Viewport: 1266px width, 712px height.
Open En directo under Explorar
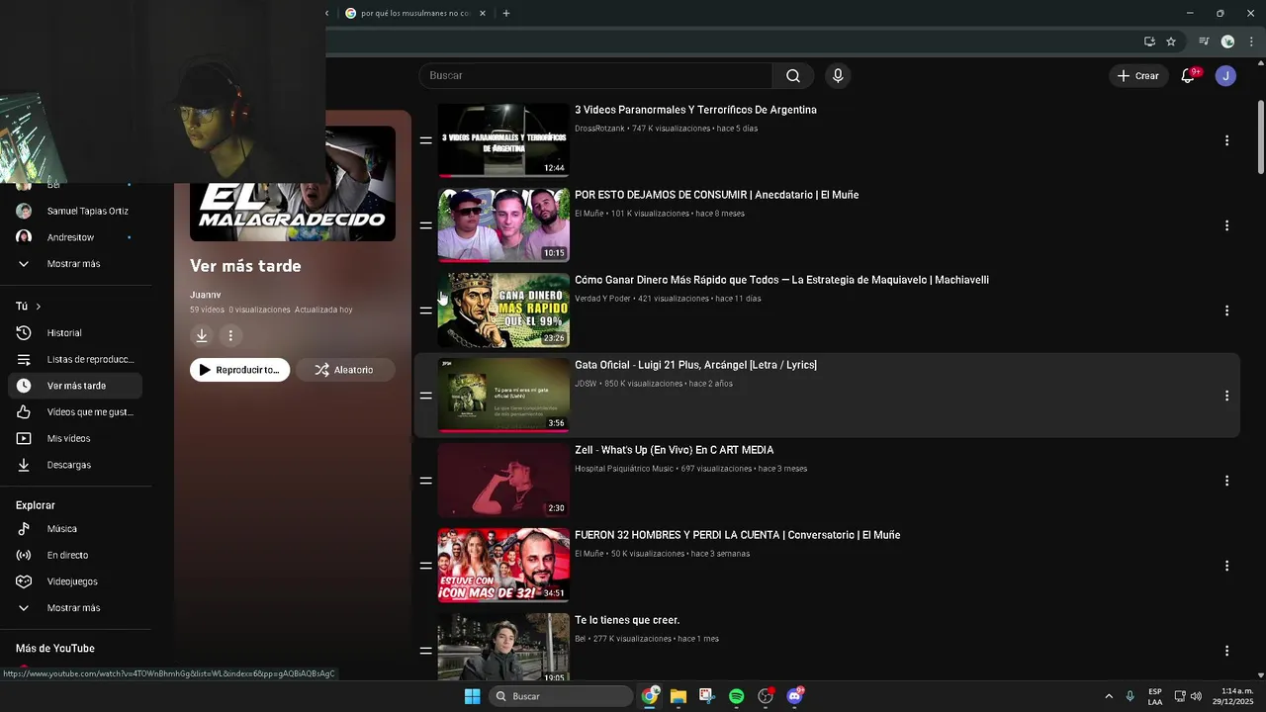pyautogui.click(x=74, y=556)
